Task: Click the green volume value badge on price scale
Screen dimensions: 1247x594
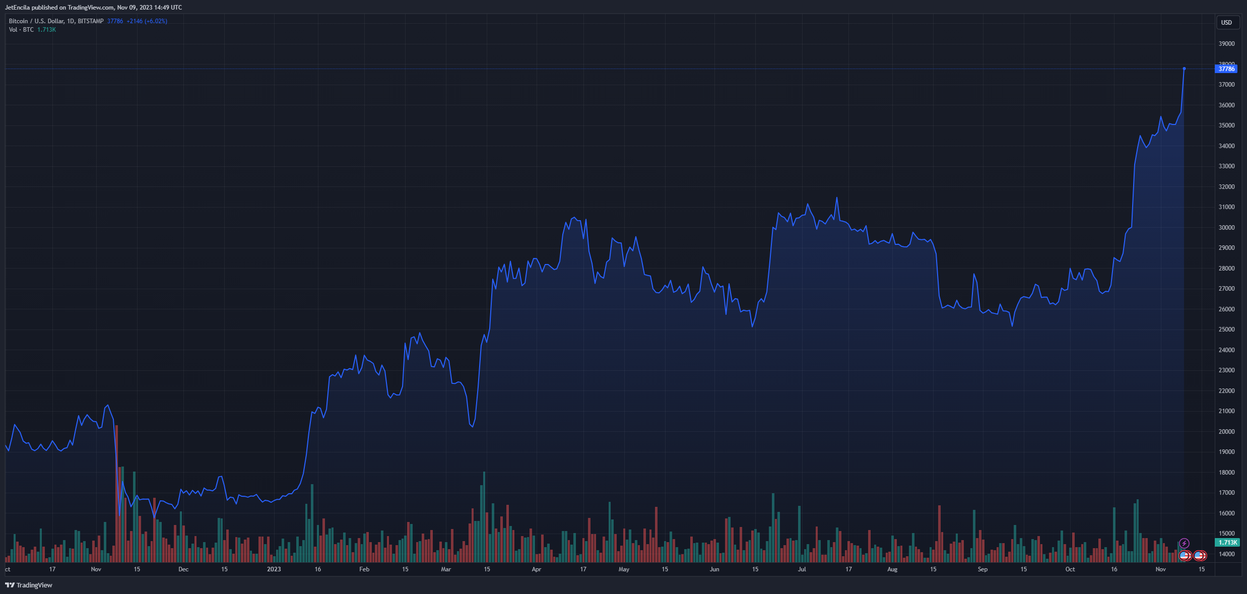Action: tap(1227, 543)
